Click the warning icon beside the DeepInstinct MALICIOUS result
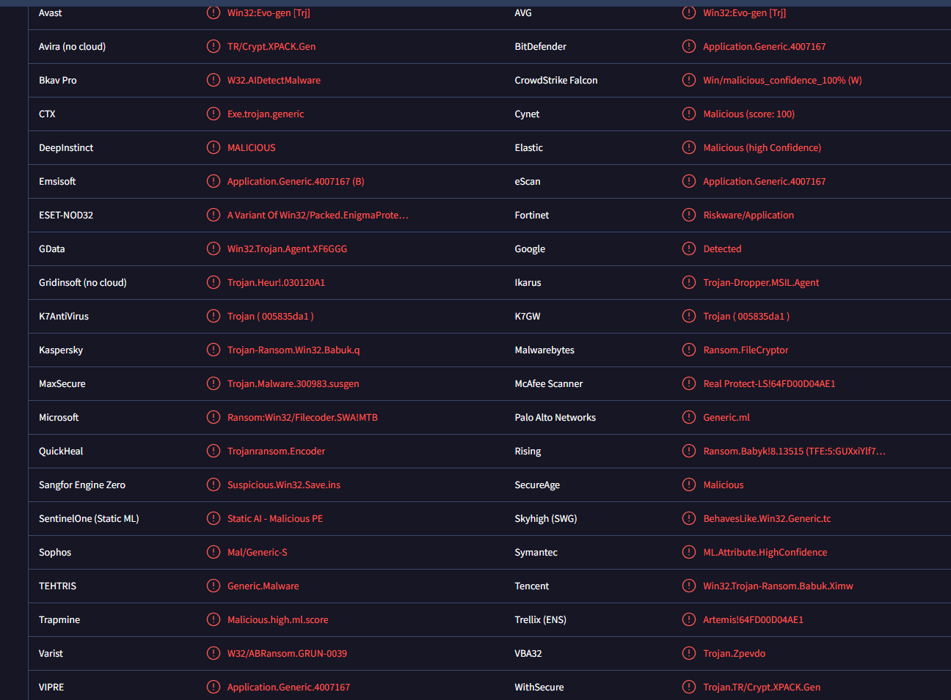 [x=214, y=147]
